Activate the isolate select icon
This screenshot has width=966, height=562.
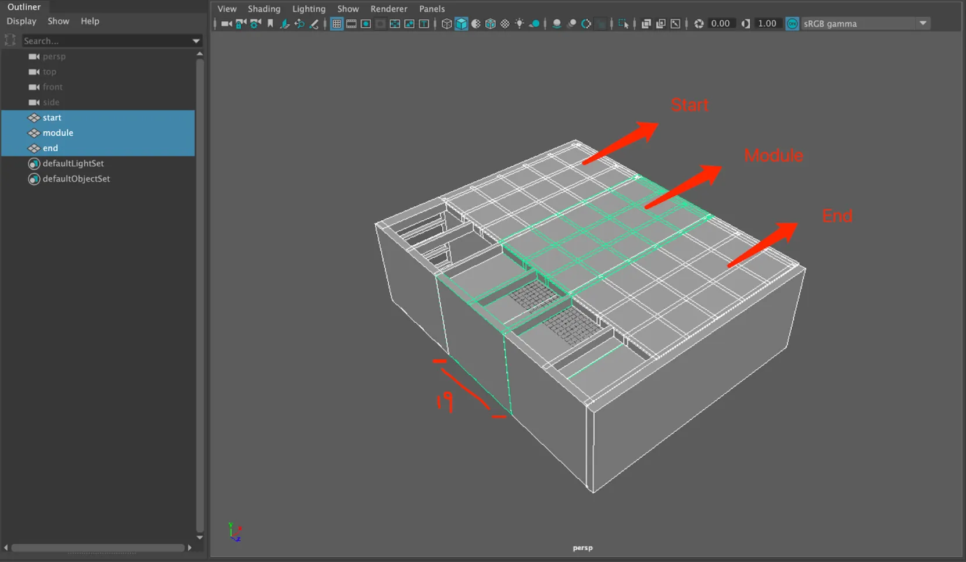pyautogui.click(x=623, y=24)
